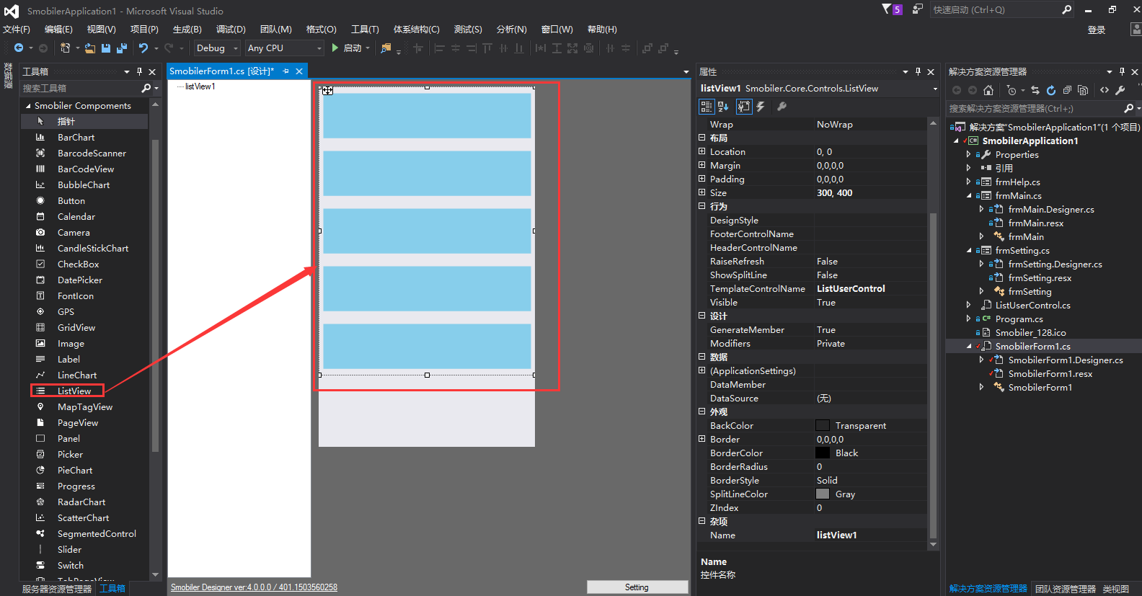Image resolution: width=1142 pixels, height=596 pixels.
Task: Open the 生成(B) menu
Action: pyautogui.click(x=187, y=30)
